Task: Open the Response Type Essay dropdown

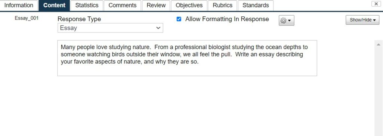Action: (x=110, y=28)
